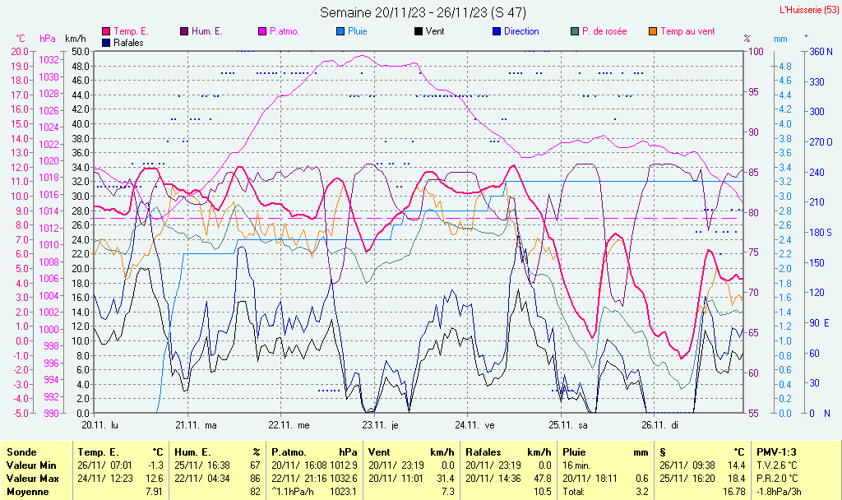Click the § column header in table
This screenshot has height=500, width=842.
[x=663, y=452]
